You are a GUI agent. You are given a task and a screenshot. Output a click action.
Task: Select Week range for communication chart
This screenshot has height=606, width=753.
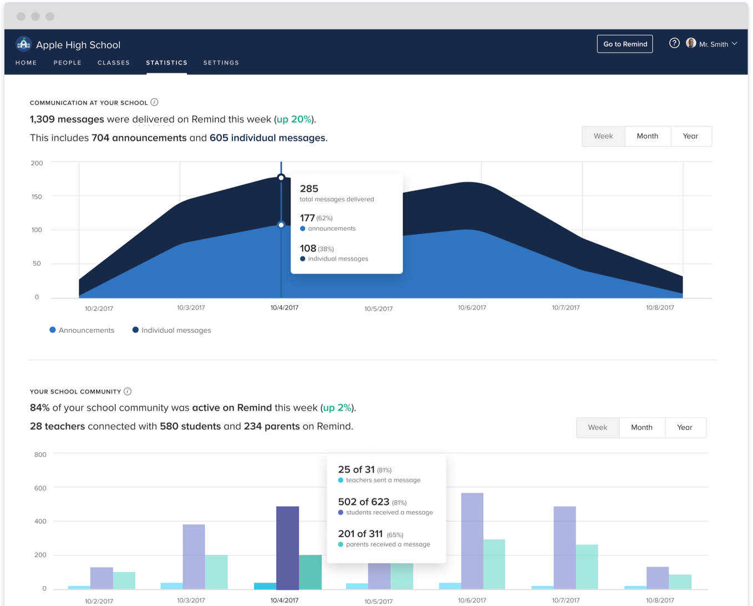[603, 136]
